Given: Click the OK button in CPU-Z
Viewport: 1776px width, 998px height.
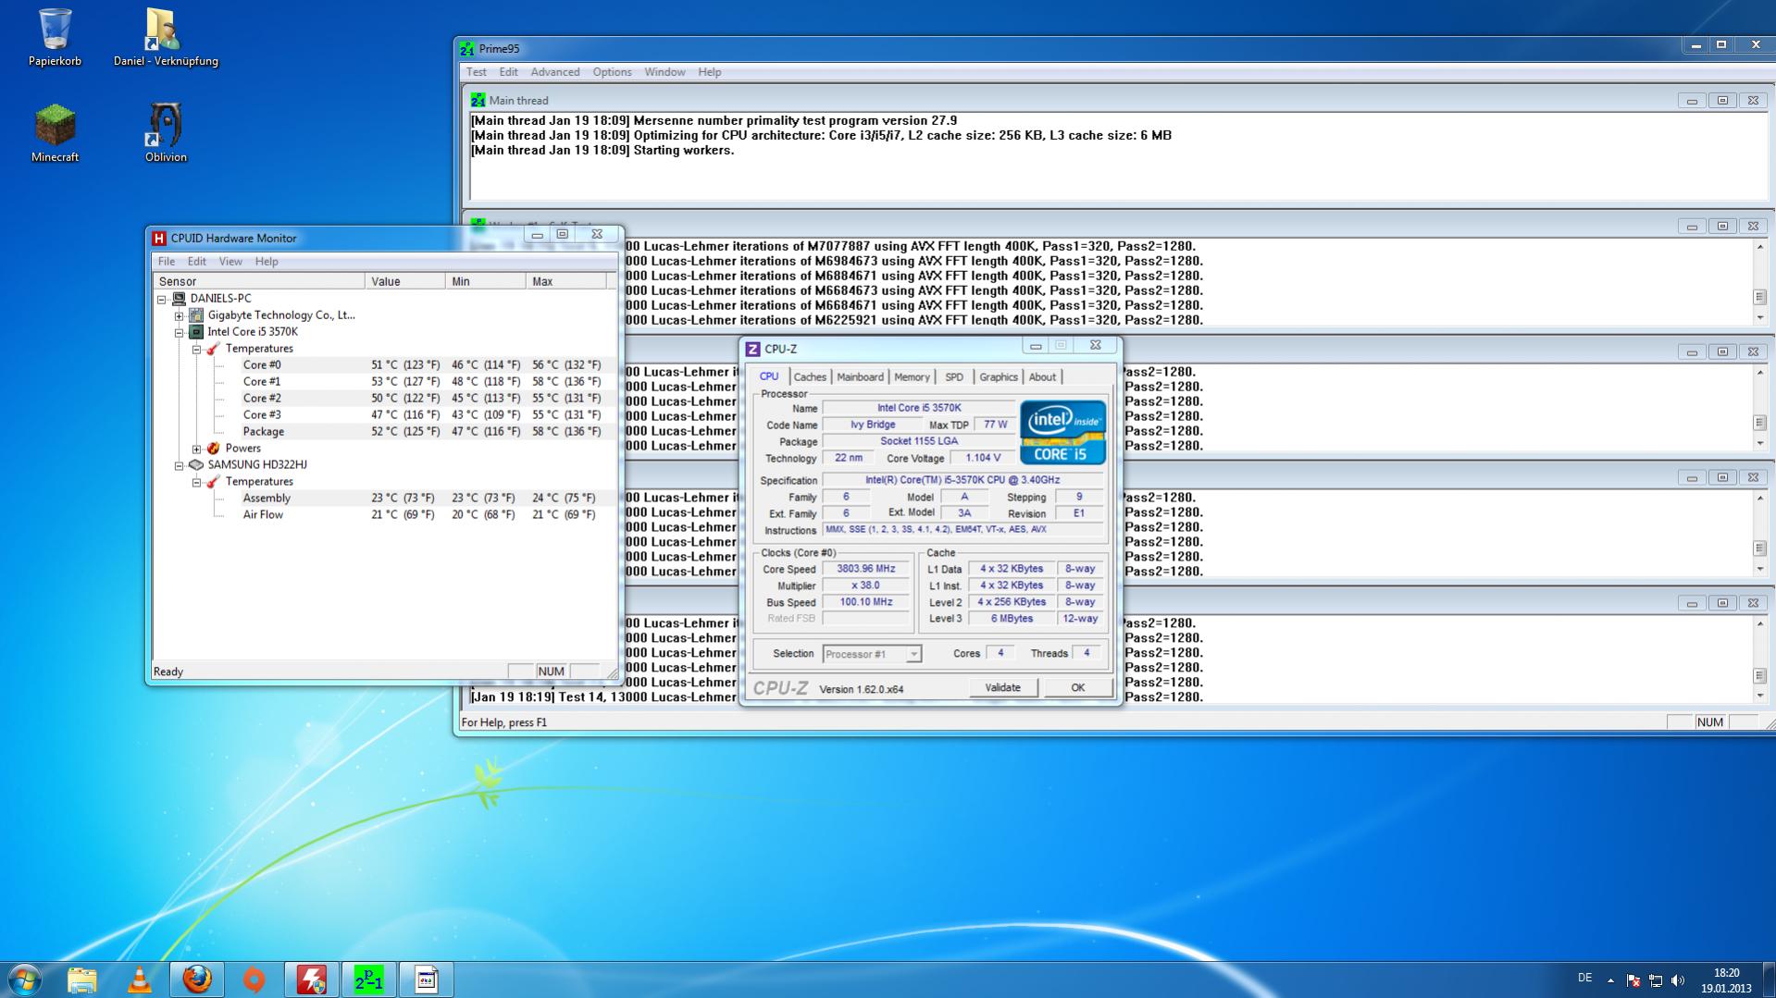Looking at the screenshot, I should (x=1077, y=687).
